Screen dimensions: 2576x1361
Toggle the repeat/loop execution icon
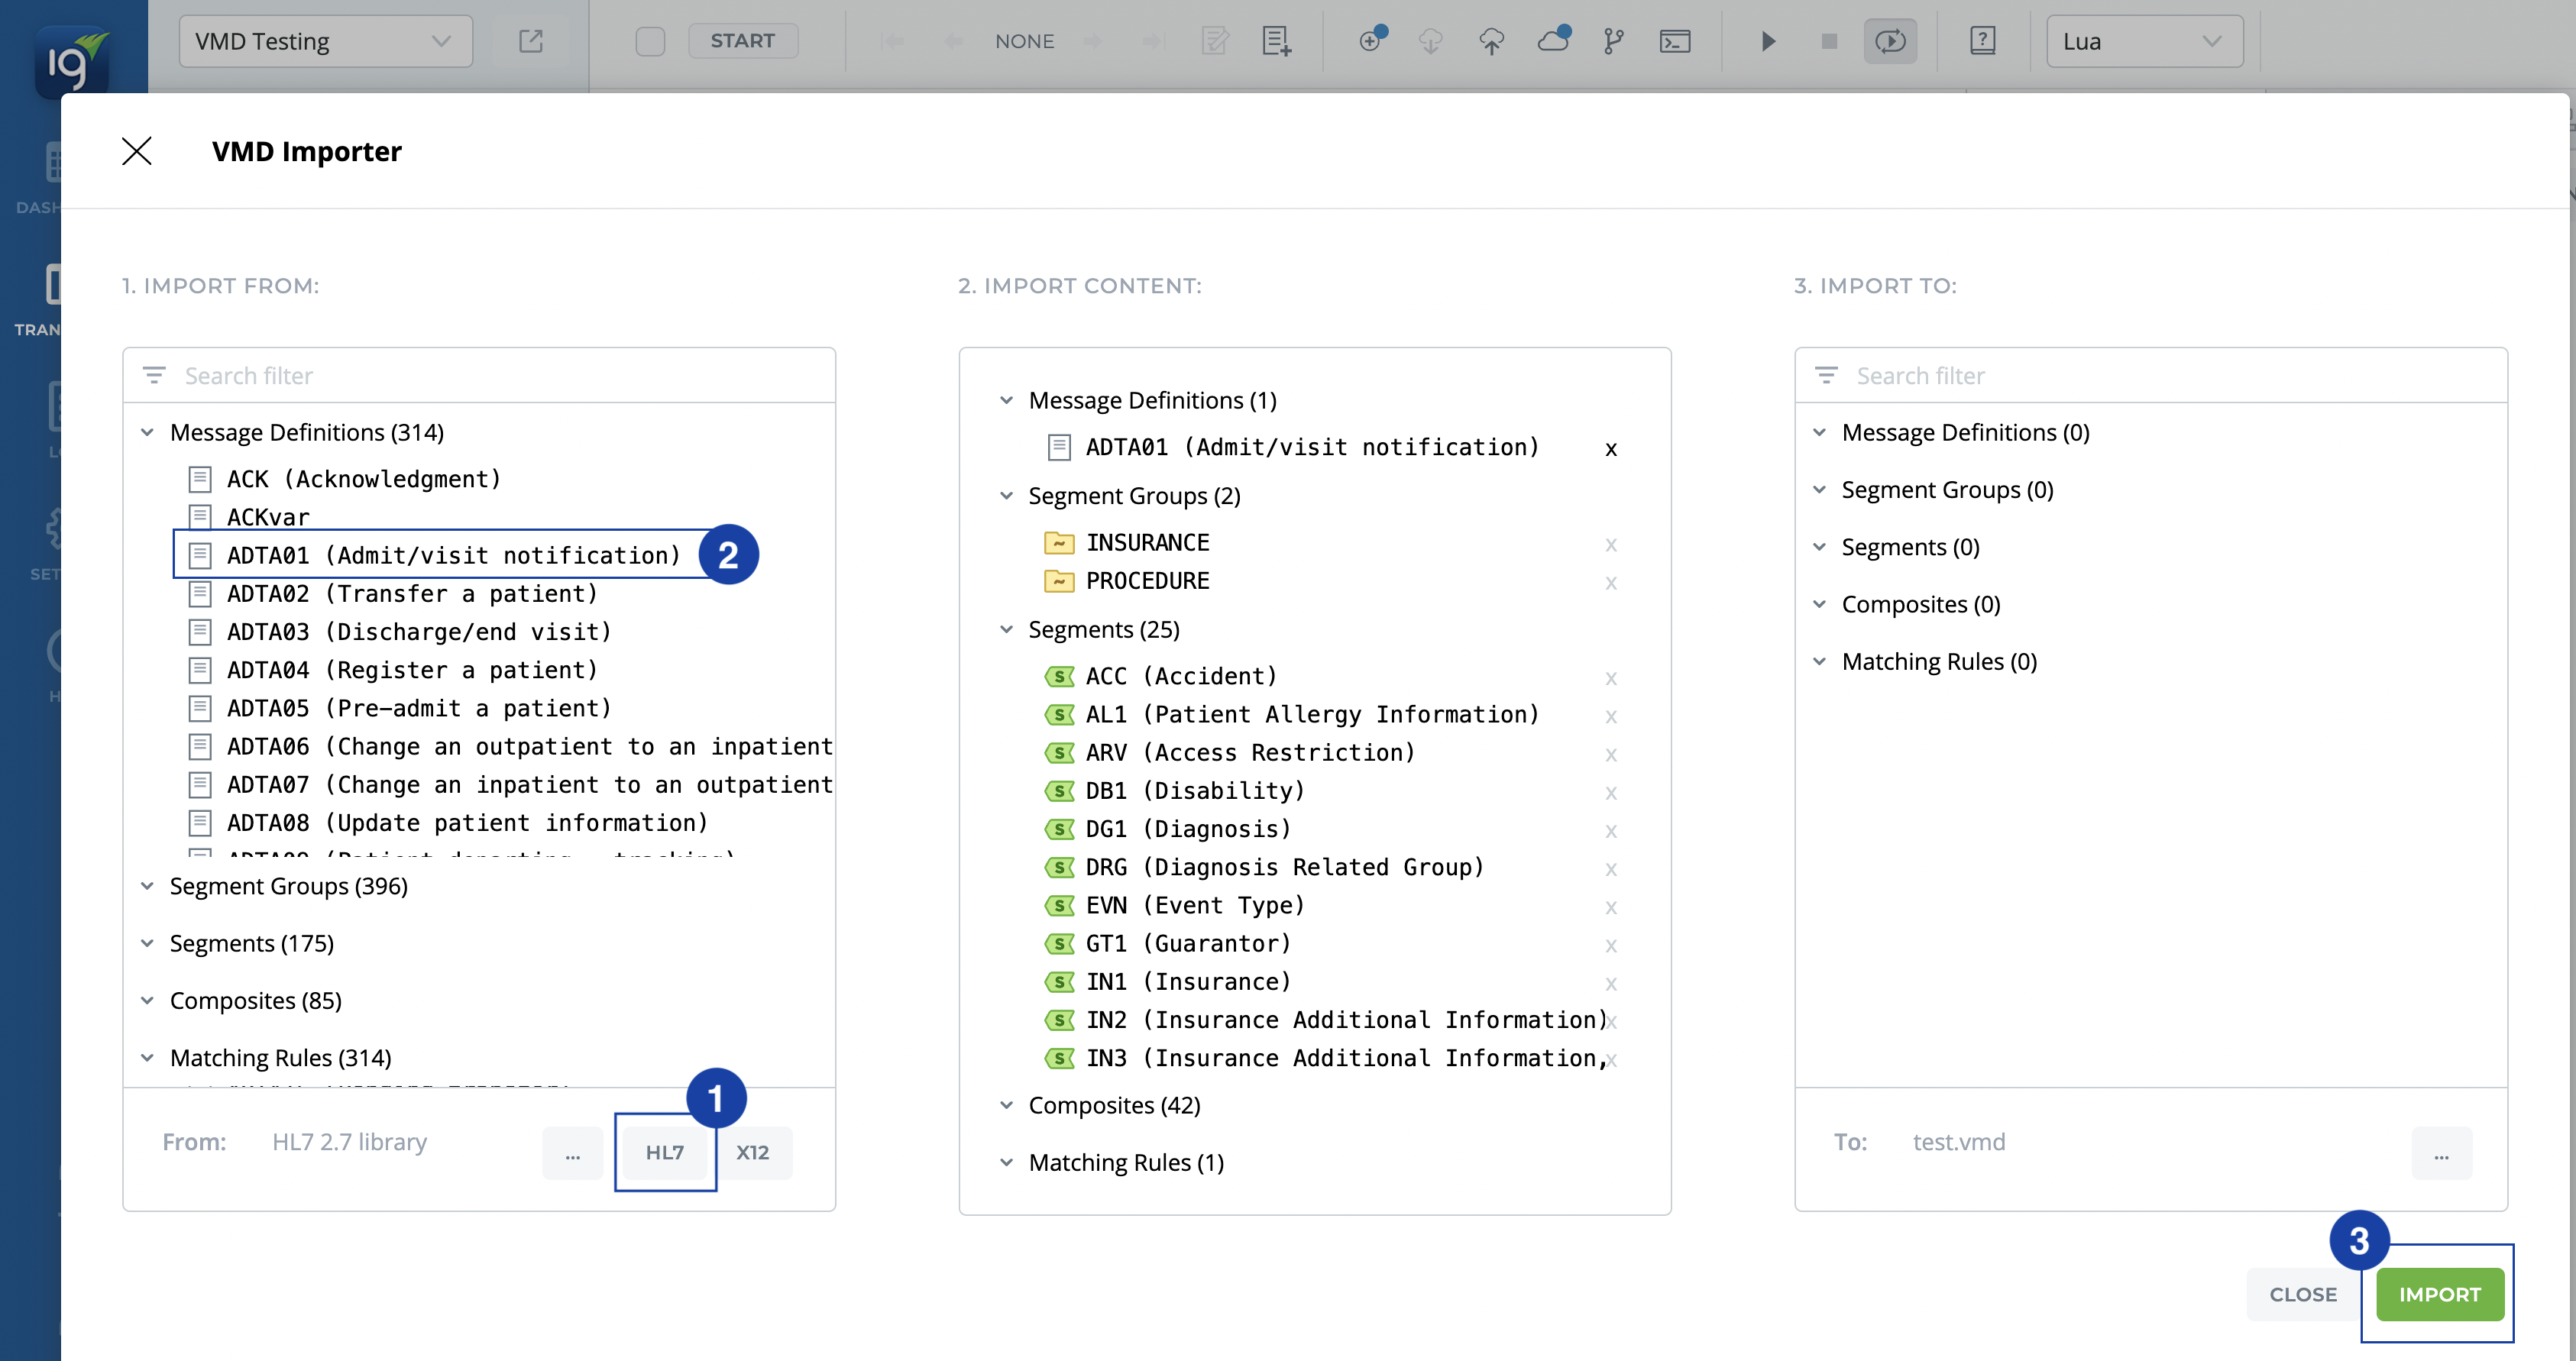[1890, 41]
